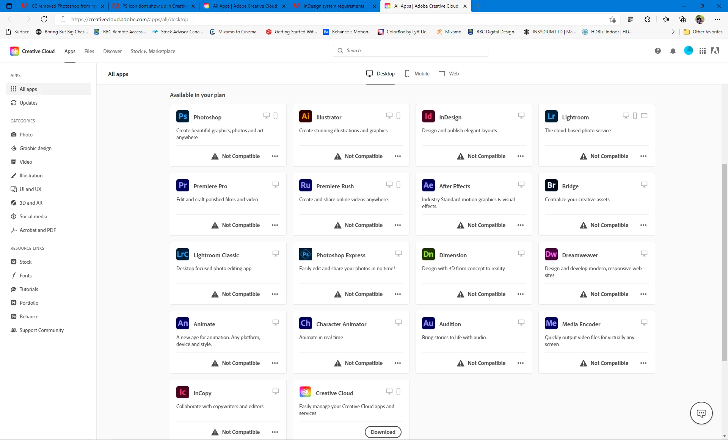This screenshot has width=728, height=440.
Task: Click the chat support bubble icon
Action: click(701, 413)
